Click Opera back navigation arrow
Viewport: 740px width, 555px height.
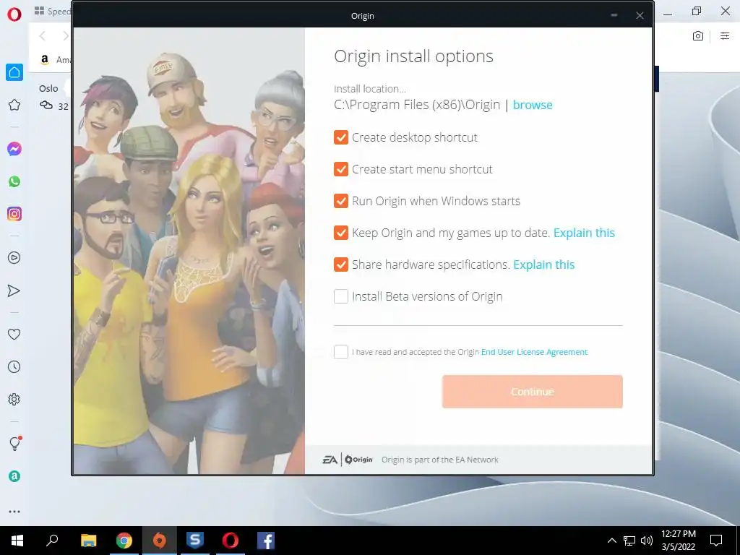[x=43, y=36]
